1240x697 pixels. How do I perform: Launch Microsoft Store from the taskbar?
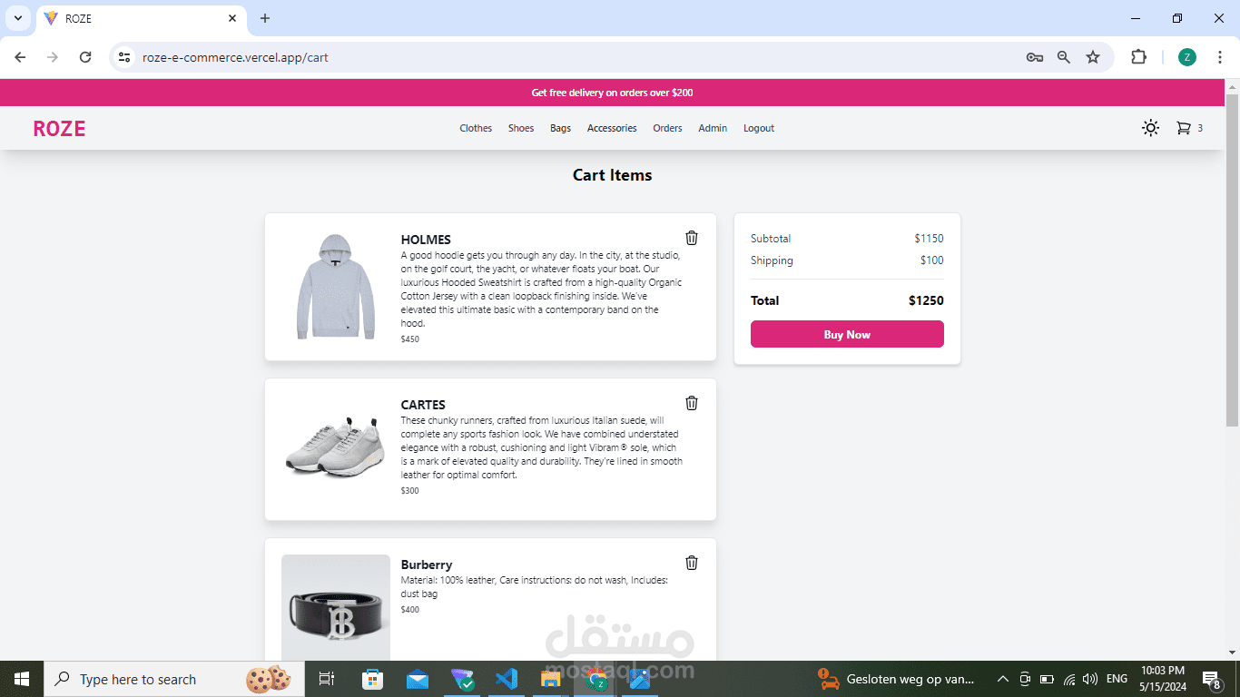coord(372,679)
